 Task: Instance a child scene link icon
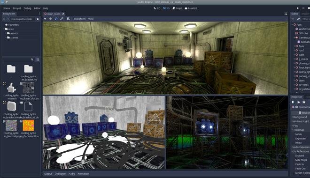coord(299,19)
